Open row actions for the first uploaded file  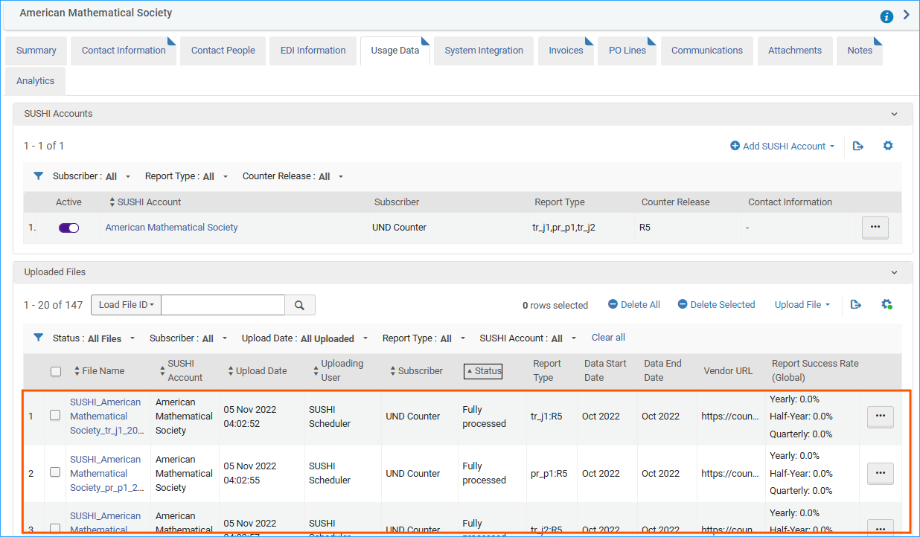tap(880, 417)
